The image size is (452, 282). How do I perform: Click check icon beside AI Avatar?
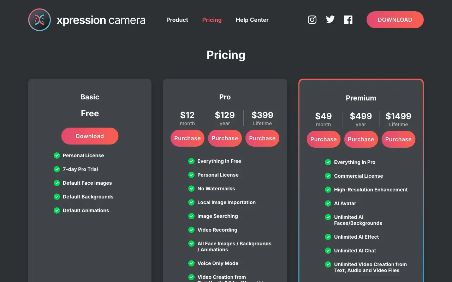(328, 203)
